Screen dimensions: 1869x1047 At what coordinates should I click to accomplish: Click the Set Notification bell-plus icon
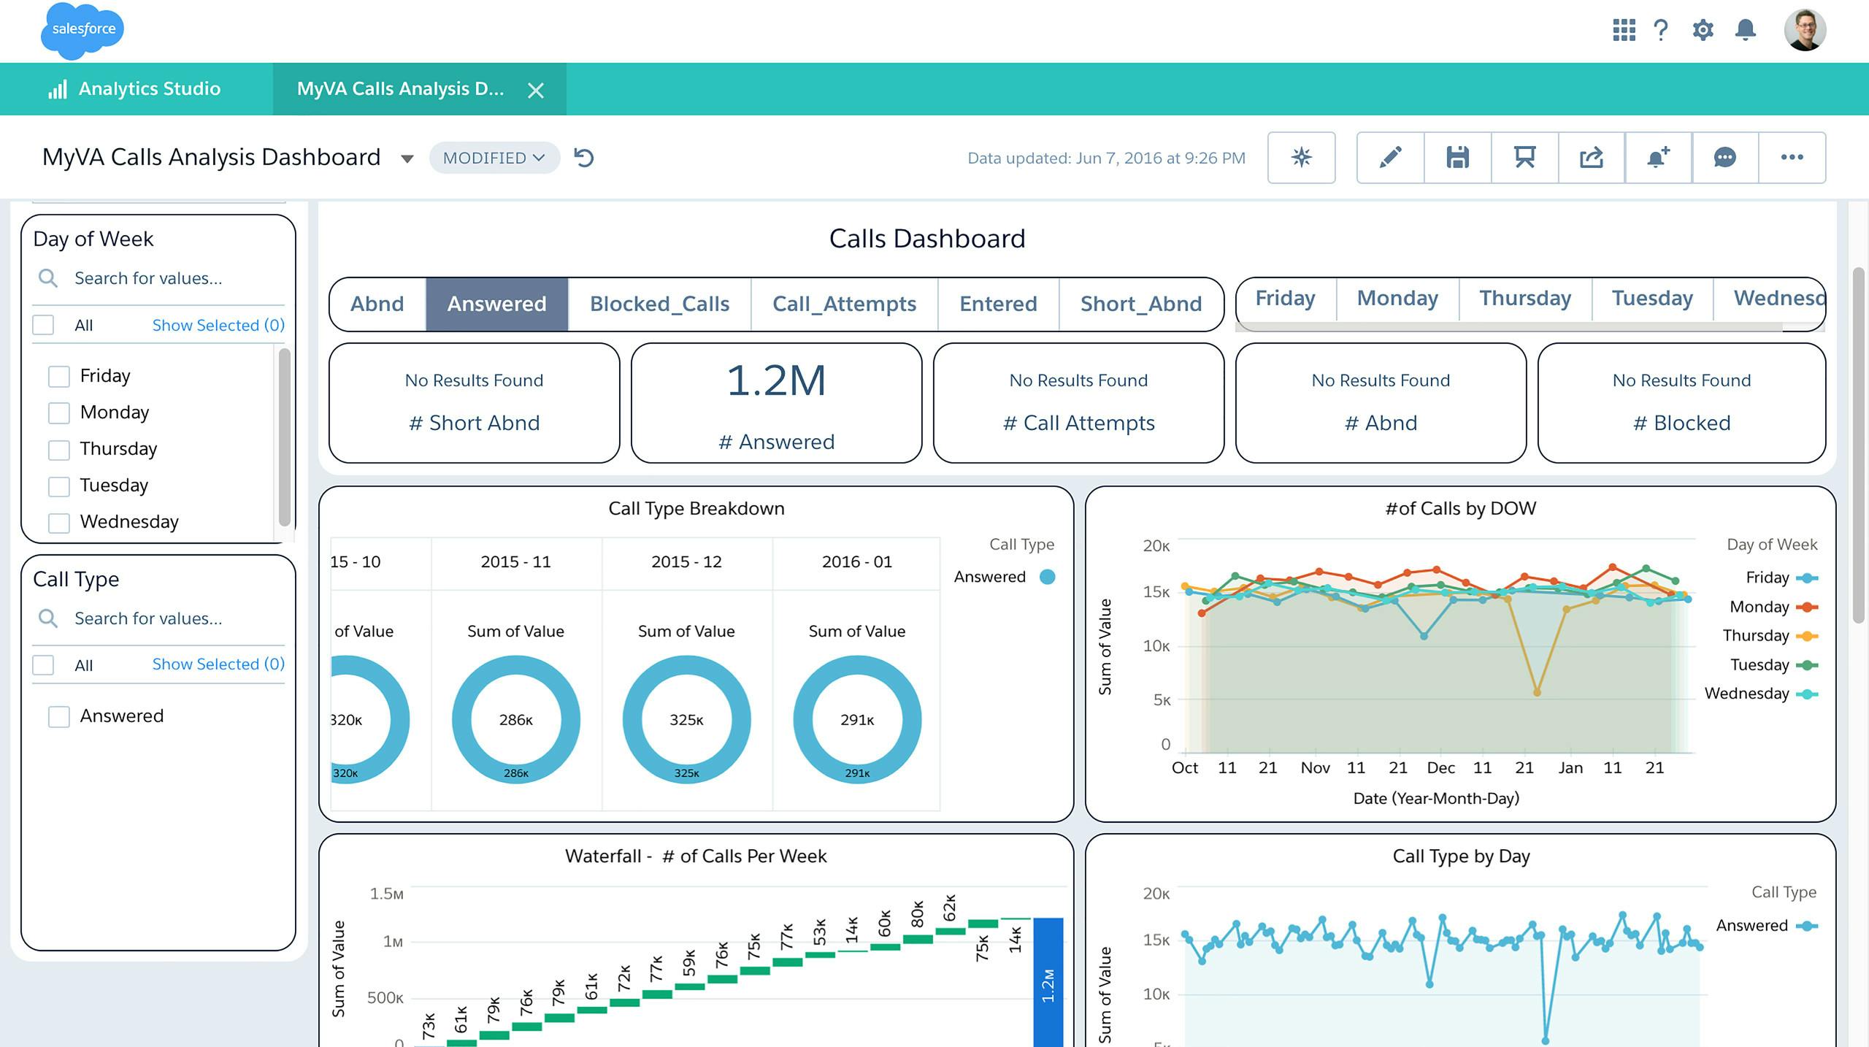(x=1658, y=158)
